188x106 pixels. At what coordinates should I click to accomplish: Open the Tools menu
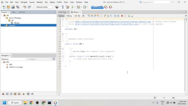point(72,2)
